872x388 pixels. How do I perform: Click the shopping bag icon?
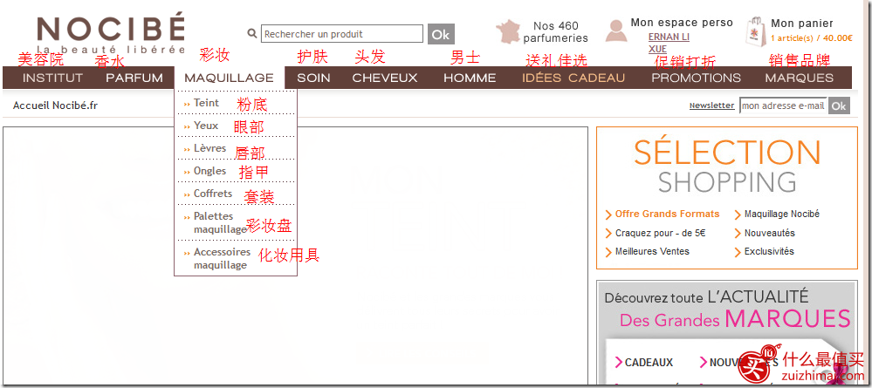(x=756, y=31)
